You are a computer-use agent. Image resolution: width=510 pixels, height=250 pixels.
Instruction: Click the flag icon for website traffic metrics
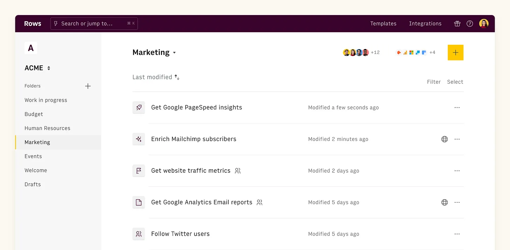tap(139, 171)
